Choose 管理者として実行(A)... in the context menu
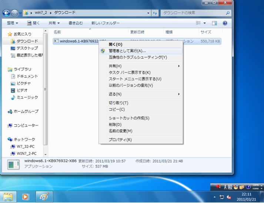264x203 pixels. [141, 51]
